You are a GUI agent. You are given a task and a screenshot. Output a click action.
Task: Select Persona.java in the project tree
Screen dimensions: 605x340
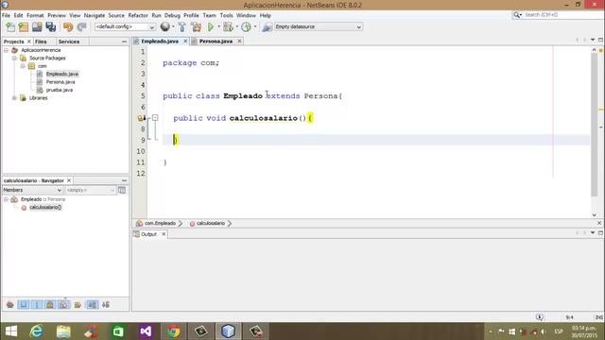point(60,82)
